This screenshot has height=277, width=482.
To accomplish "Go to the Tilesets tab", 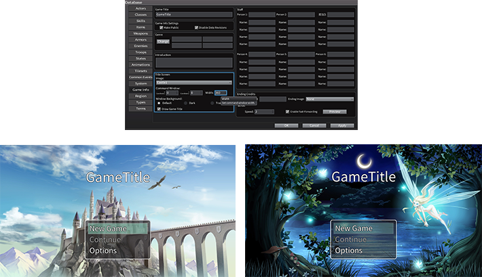I will coord(140,70).
